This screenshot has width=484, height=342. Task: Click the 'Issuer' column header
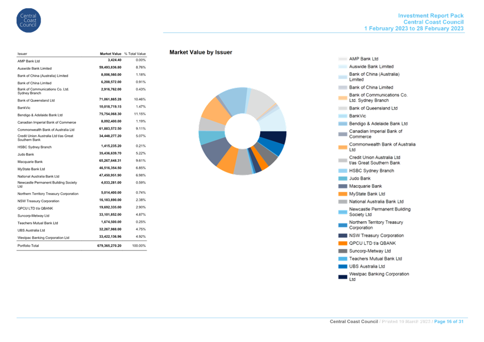[22, 54]
